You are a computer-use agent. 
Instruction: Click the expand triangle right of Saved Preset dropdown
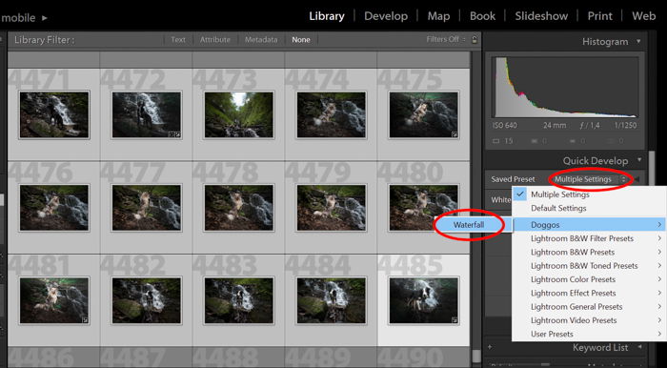pyautogui.click(x=637, y=179)
